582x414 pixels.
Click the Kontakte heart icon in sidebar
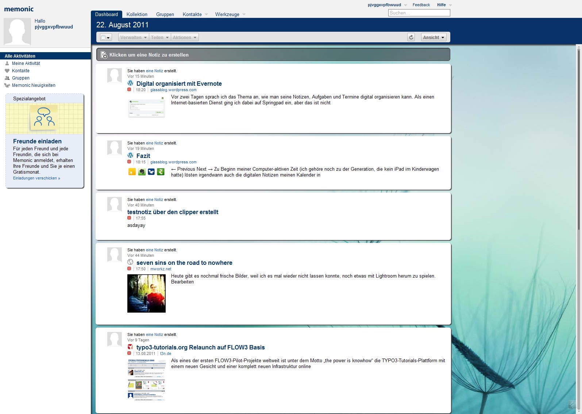tap(7, 71)
